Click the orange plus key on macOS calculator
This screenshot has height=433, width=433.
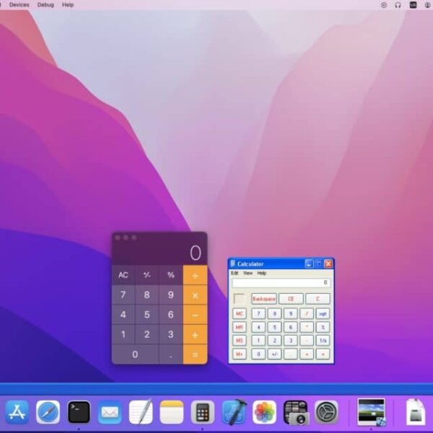(x=195, y=335)
